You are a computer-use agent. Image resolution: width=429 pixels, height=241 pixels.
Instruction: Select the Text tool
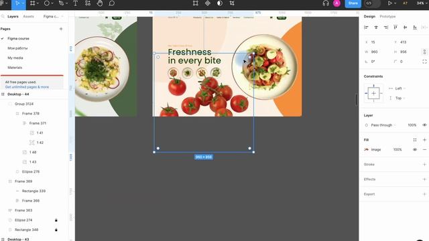(x=75, y=3)
